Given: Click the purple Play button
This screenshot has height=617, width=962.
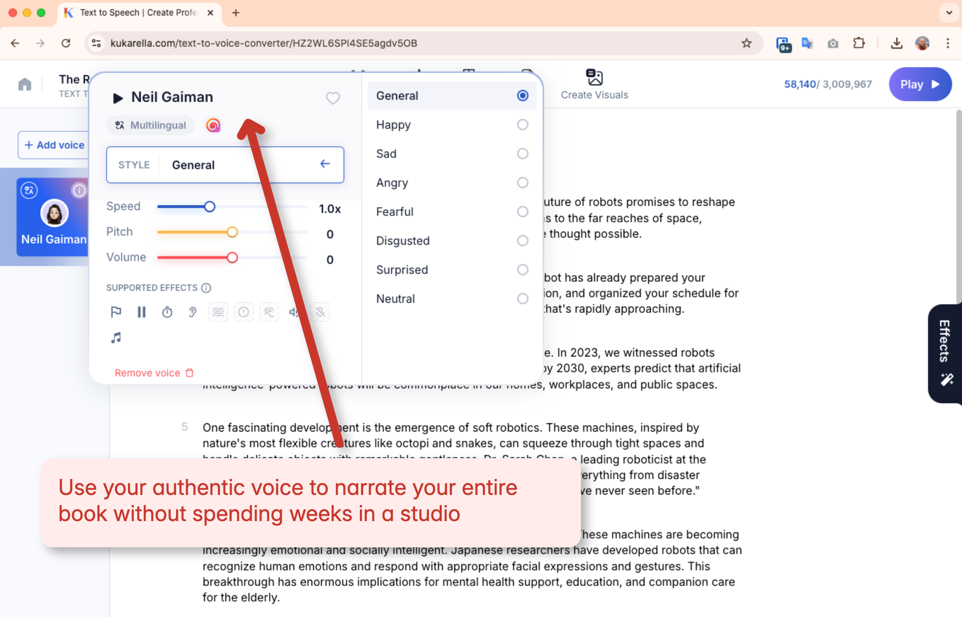Looking at the screenshot, I should [x=920, y=84].
